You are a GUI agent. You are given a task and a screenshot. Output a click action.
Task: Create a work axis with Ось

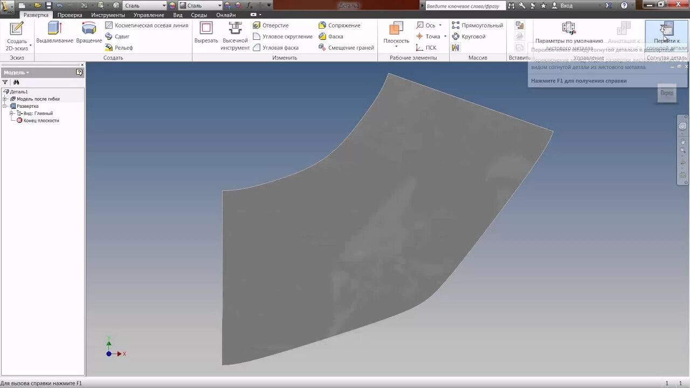(425, 25)
